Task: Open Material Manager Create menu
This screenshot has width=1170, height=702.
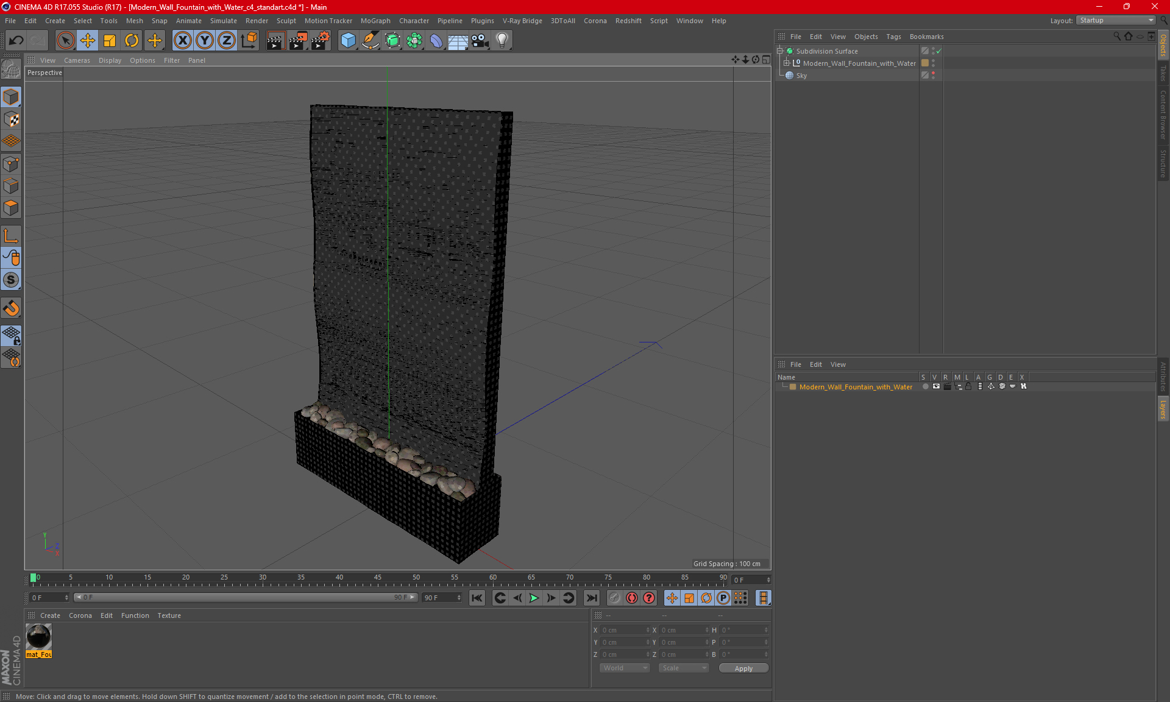Action: pos(50,615)
